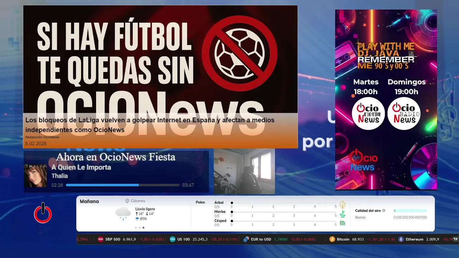Click the no-football prohibition symbol
The height and width of the screenshot is (258, 459).
coord(240,53)
